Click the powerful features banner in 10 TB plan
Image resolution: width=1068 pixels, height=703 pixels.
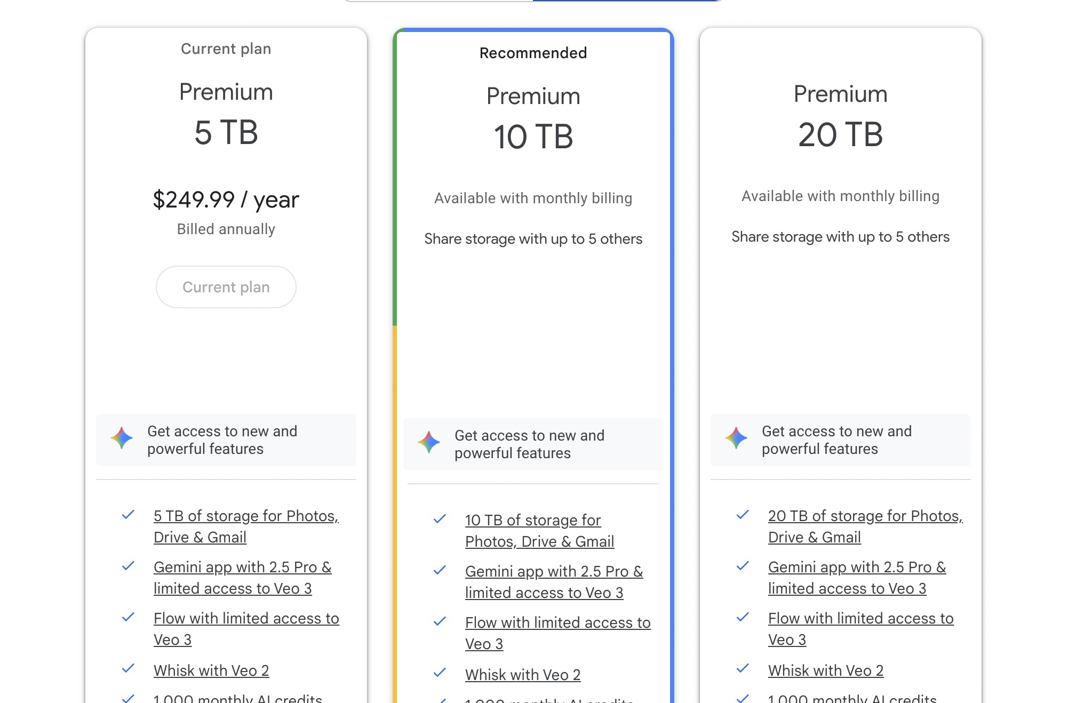point(533,444)
